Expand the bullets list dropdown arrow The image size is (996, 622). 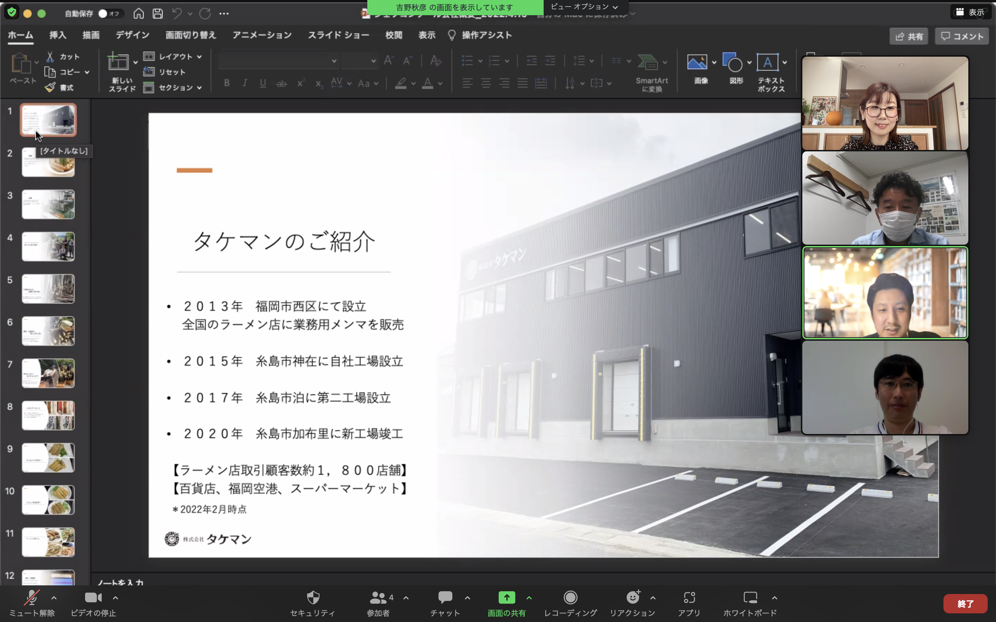[480, 61]
